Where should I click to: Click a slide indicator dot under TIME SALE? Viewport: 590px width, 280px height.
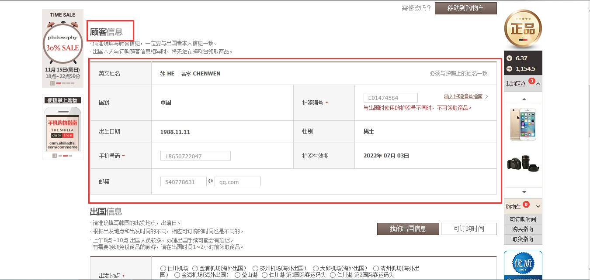tap(59, 83)
